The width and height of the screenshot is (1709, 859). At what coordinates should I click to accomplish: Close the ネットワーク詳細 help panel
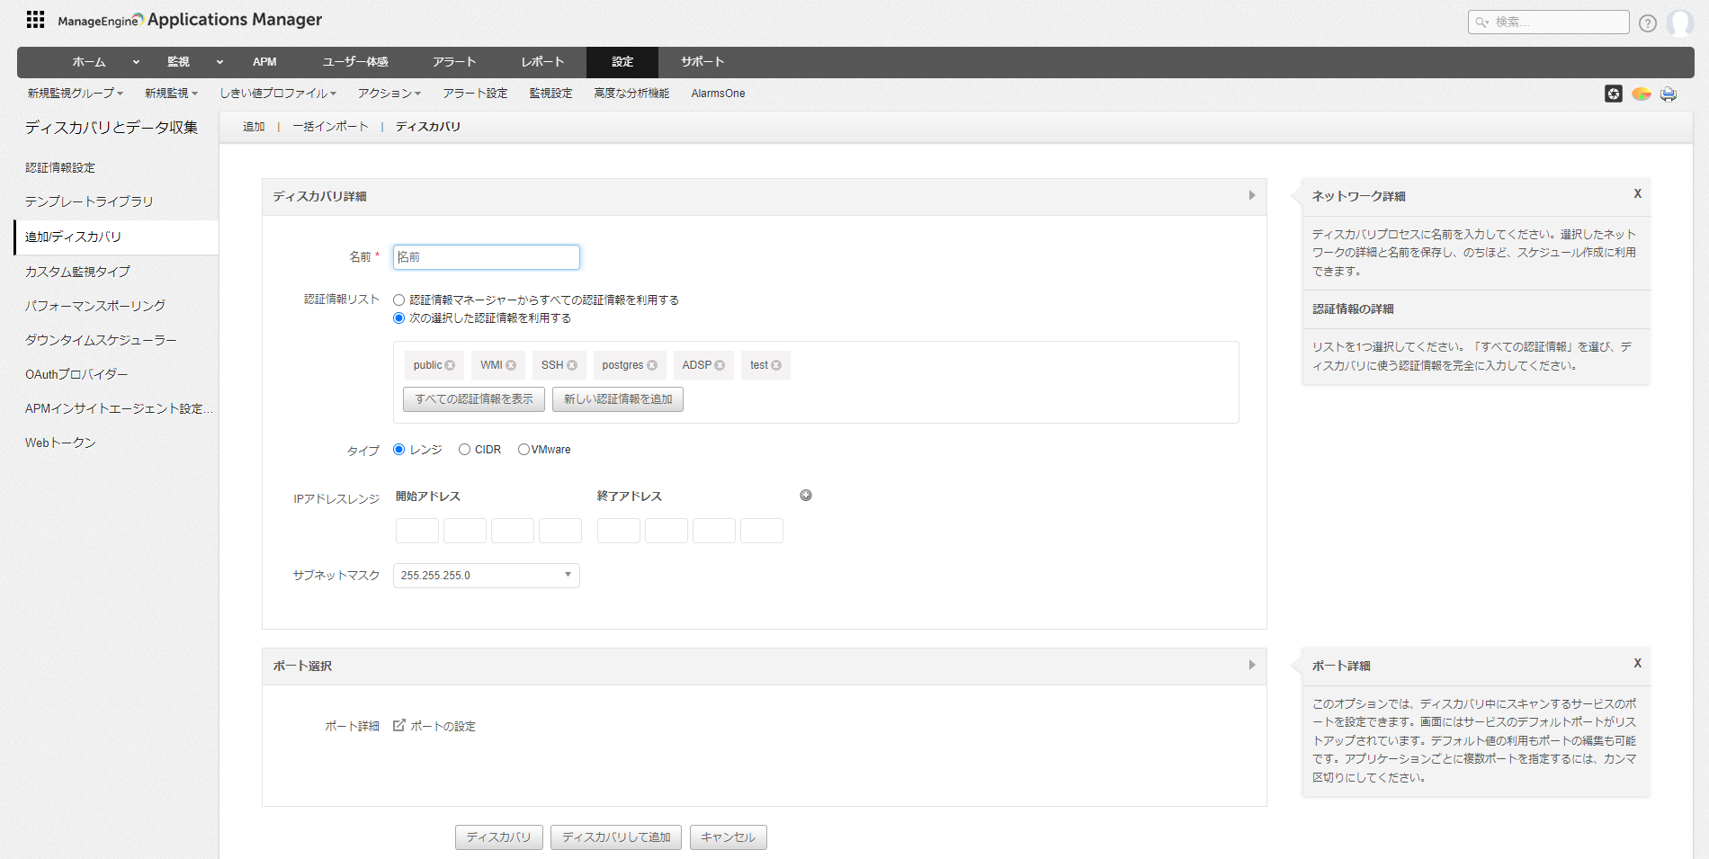(x=1638, y=193)
